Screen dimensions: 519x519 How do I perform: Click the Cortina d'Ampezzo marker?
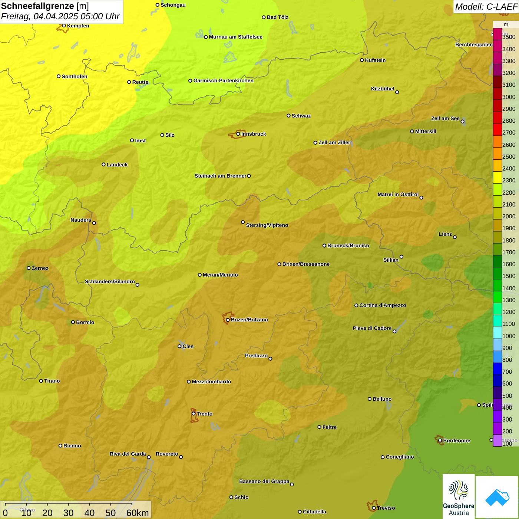point(356,305)
